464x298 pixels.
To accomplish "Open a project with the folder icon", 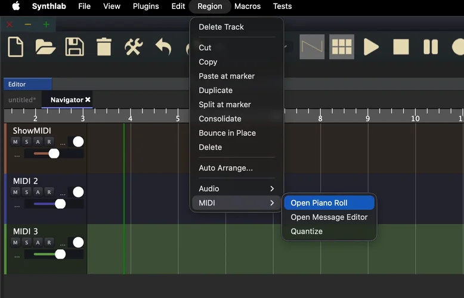I will tap(45, 46).
